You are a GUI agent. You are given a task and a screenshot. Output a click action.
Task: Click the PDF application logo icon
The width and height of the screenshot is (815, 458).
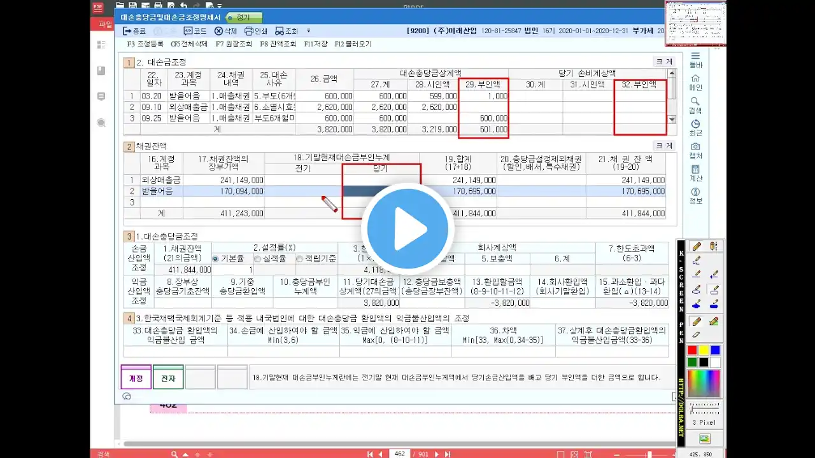pyautogui.click(x=97, y=8)
